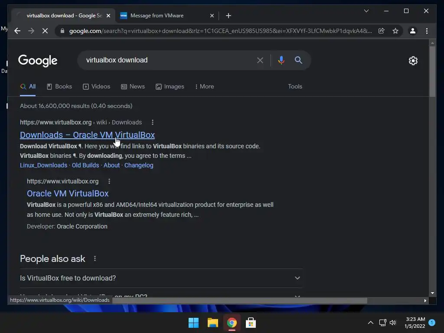The image size is (444, 333).
Task: Open Microsoft Store from the taskbar
Action: coord(251,323)
